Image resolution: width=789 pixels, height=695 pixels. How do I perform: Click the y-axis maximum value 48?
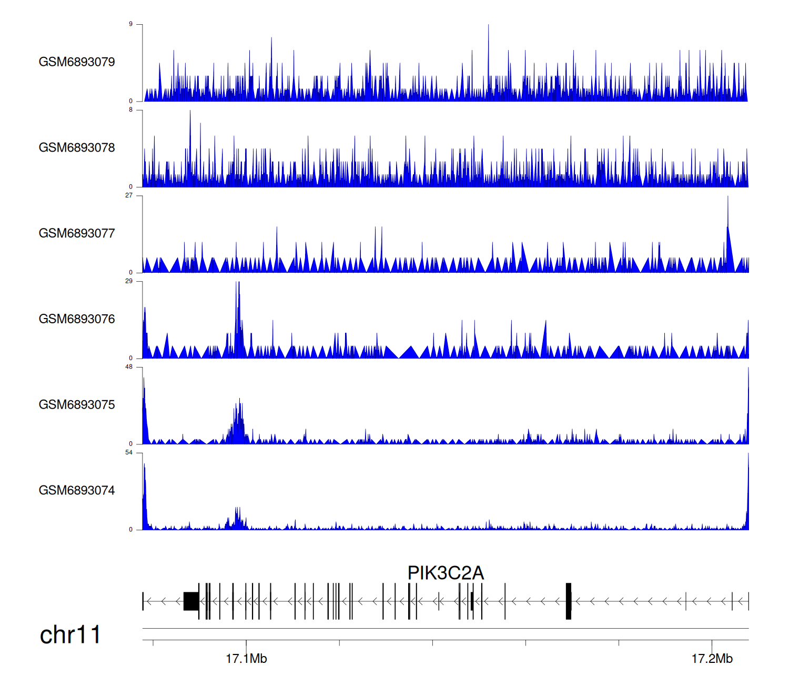(129, 366)
